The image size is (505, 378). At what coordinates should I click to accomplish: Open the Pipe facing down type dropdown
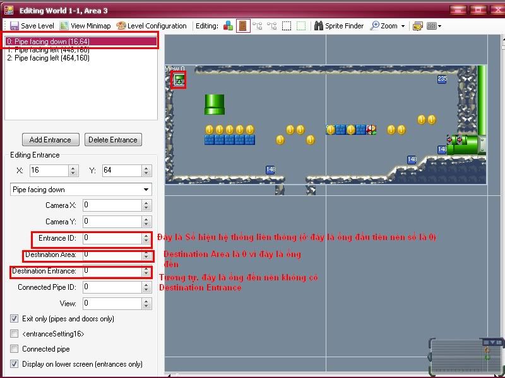point(81,190)
